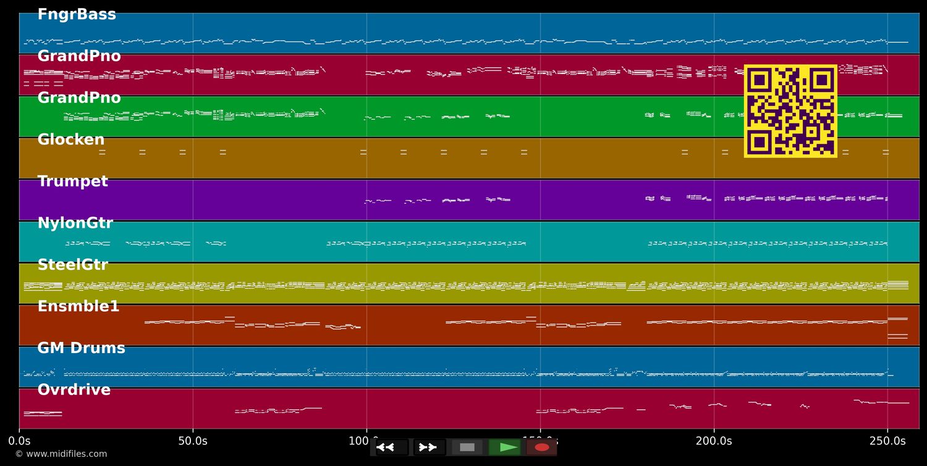Select the NylonGtr track label
The image size is (927, 466).
point(75,223)
